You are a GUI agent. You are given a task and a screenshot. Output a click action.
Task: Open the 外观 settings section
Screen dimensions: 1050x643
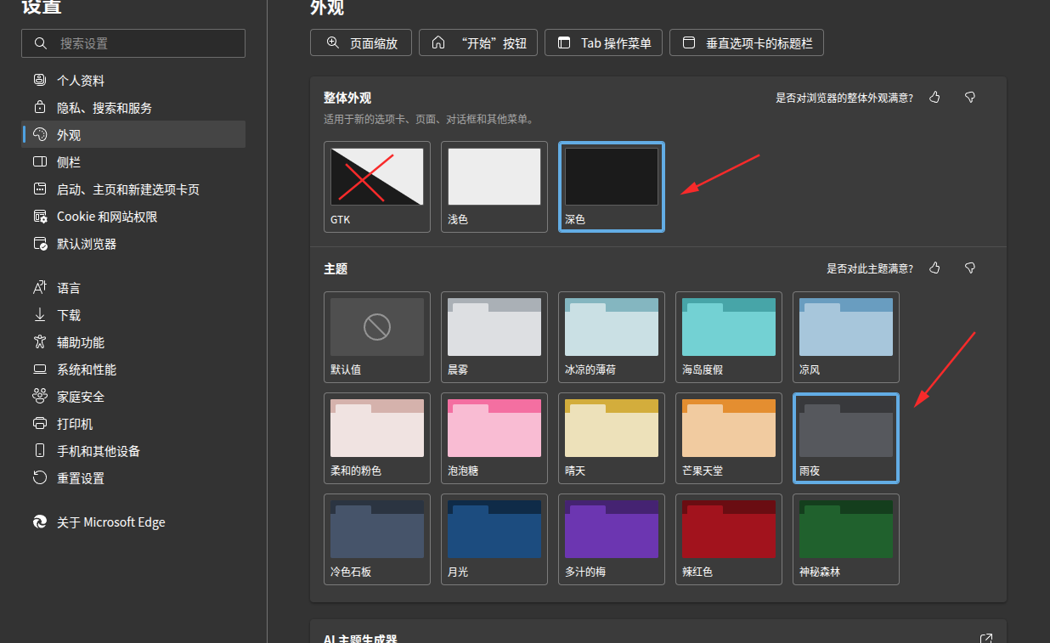133,135
